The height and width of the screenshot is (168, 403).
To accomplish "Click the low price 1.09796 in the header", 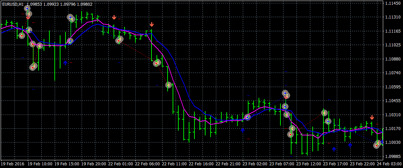I will [x=68, y=4].
